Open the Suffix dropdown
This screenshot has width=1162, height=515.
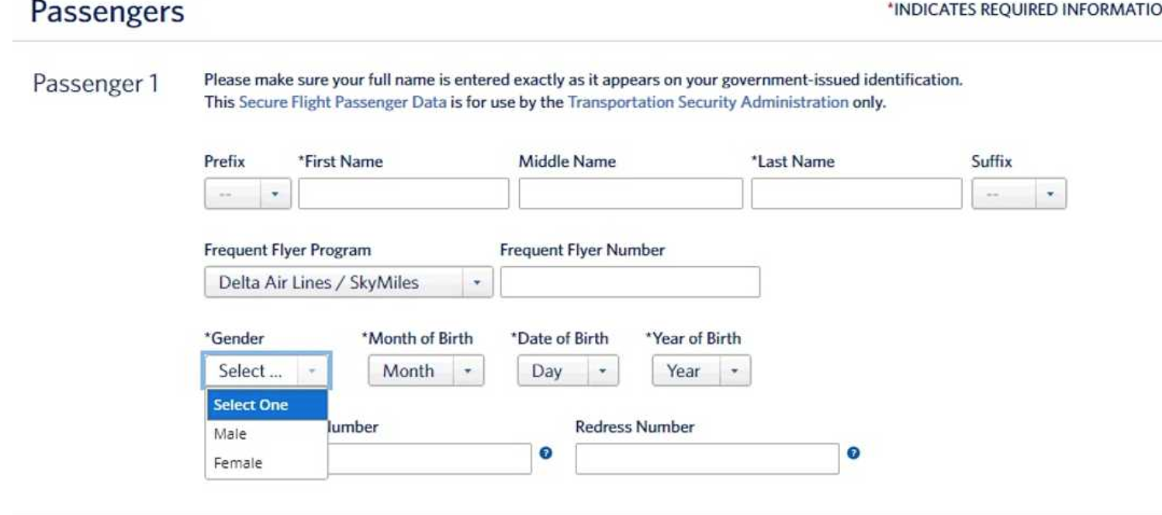pyautogui.click(x=1018, y=194)
